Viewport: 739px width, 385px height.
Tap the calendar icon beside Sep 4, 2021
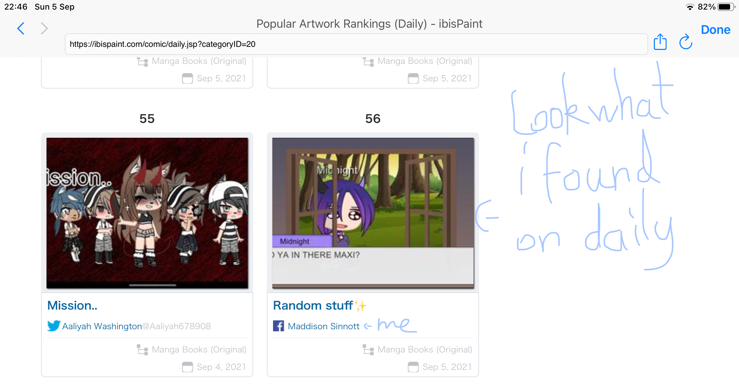coord(187,367)
